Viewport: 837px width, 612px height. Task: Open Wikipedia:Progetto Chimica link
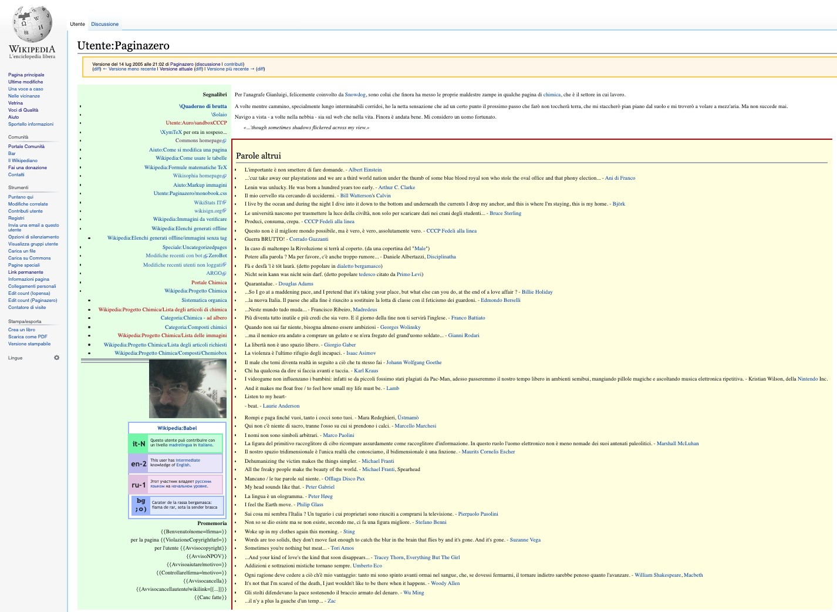pyautogui.click(x=195, y=291)
